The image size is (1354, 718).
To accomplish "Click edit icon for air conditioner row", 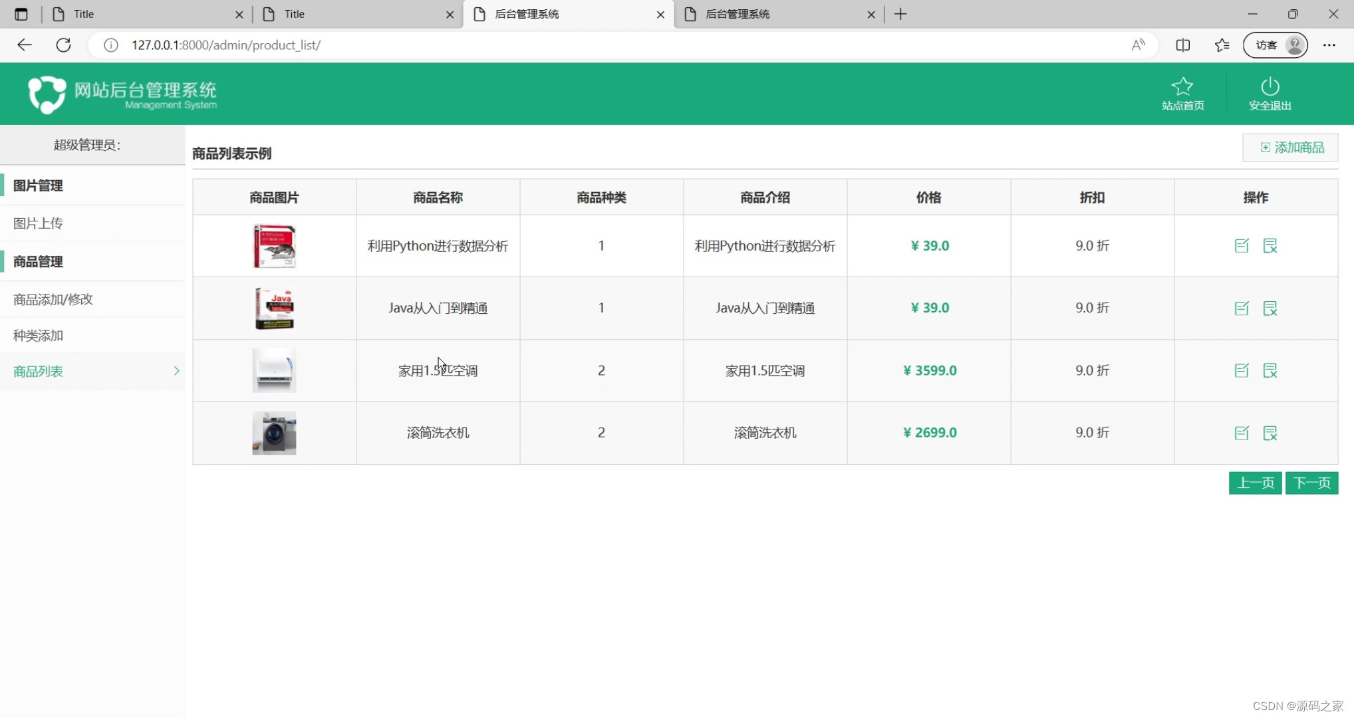I will (1241, 370).
